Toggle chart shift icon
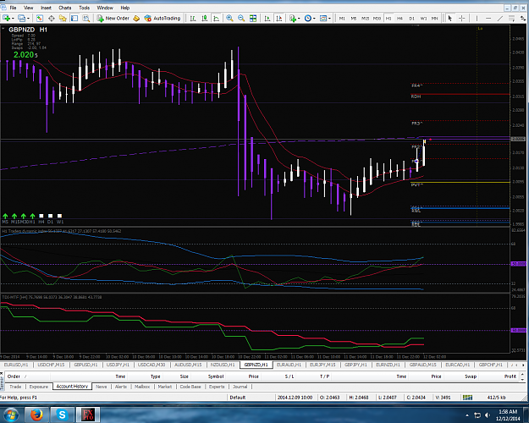This screenshot has width=529, height=423. [279, 19]
